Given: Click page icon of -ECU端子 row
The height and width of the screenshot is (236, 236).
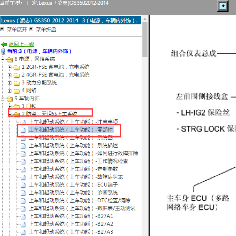Looking at the screenshot, I should point(23,185).
